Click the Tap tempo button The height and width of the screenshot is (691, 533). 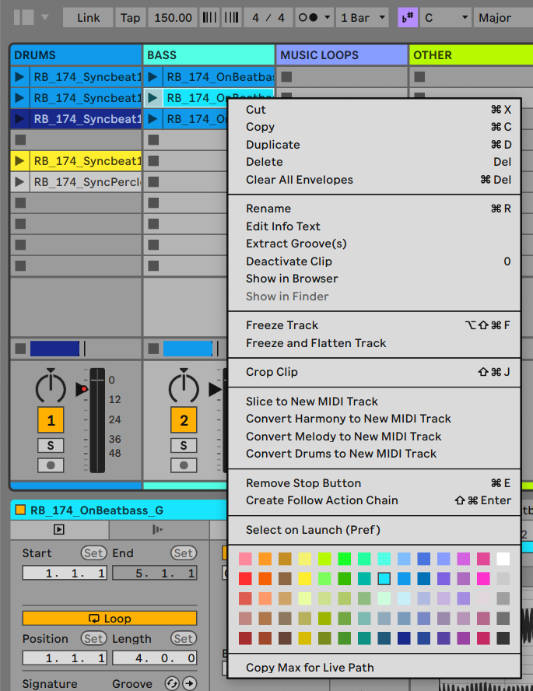(x=129, y=17)
